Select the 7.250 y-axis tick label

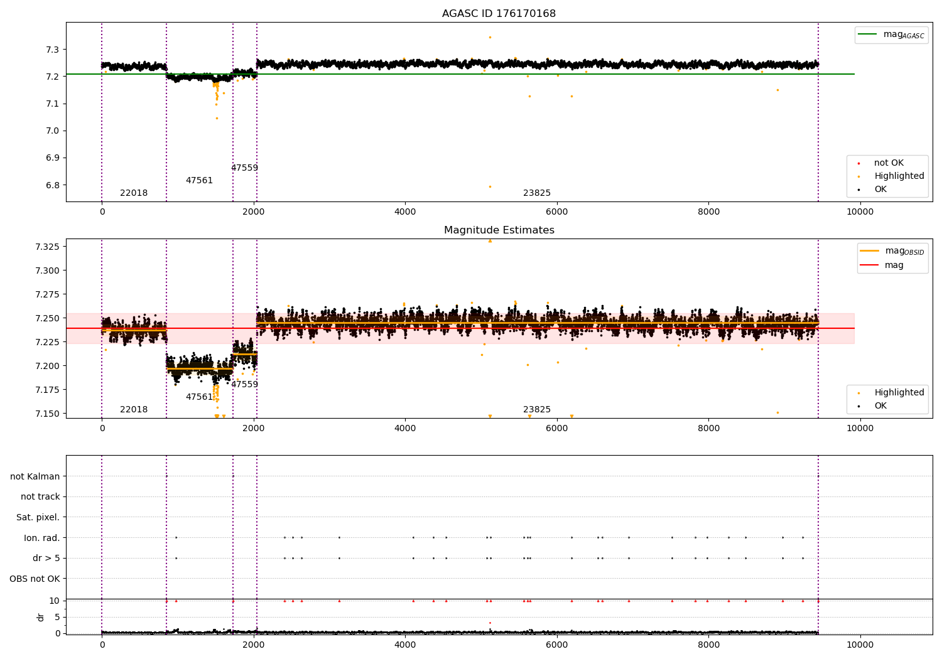[47, 318]
